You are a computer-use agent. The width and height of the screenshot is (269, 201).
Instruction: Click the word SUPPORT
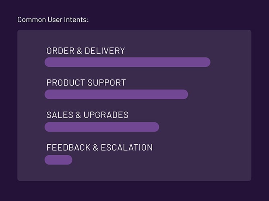click(107, 83)
